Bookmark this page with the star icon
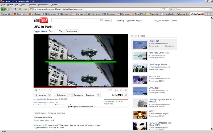The image size is (213, 133). 161,9
